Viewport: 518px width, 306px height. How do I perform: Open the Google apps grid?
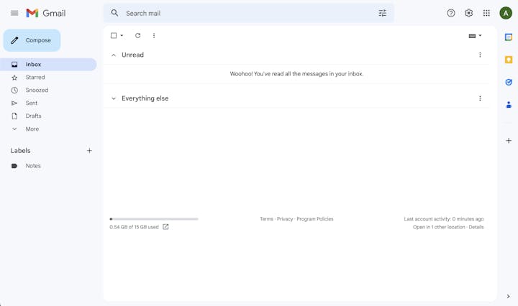(x=486, y=13)
